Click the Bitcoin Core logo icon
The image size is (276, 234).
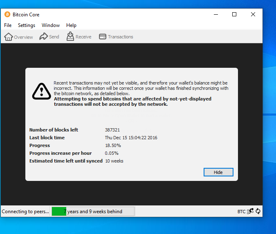pos(7,14)
